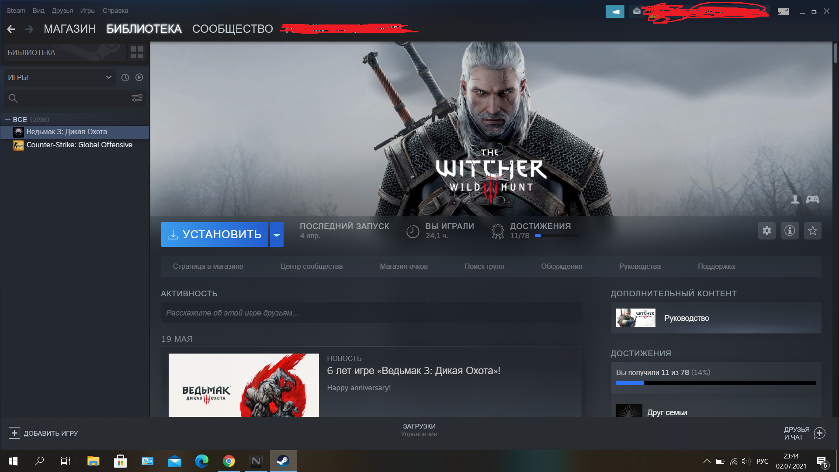Click the achievements badge icon
The height and width of the screenshot is (472, 839).
click(x=498, y=231)
